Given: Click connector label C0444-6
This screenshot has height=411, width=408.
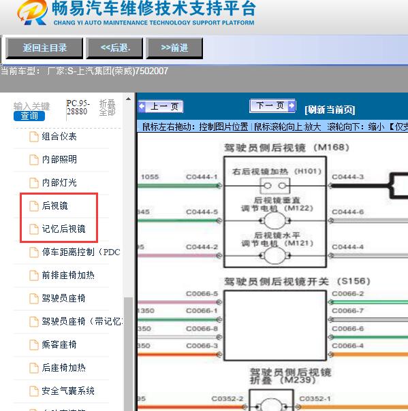Looking at the screenshot, I should [x=348, y=212].
